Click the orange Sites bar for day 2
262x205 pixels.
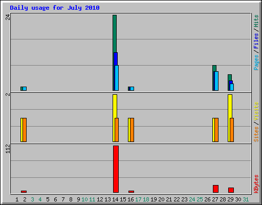coord(25,130)
